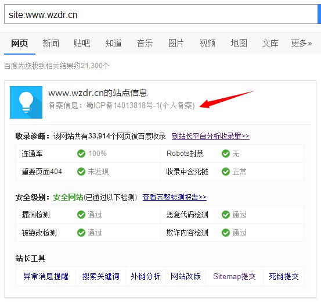321x303 pixels.
Task: Click the 通过 value beside 漏洞检测
Action: (x=95, y=215)
